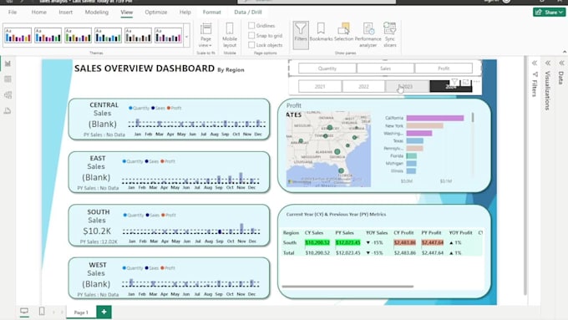Click New York bar in Profit chart

(x=424, y=125)
